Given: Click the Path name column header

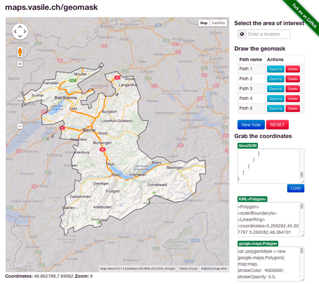Looking at the screenshot, I should click(x=250, y=59).
